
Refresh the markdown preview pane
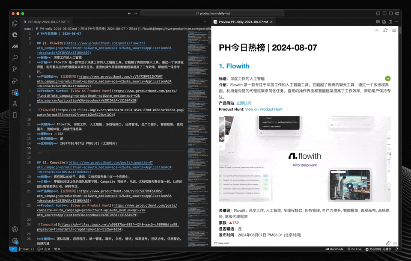click(385, 30)
